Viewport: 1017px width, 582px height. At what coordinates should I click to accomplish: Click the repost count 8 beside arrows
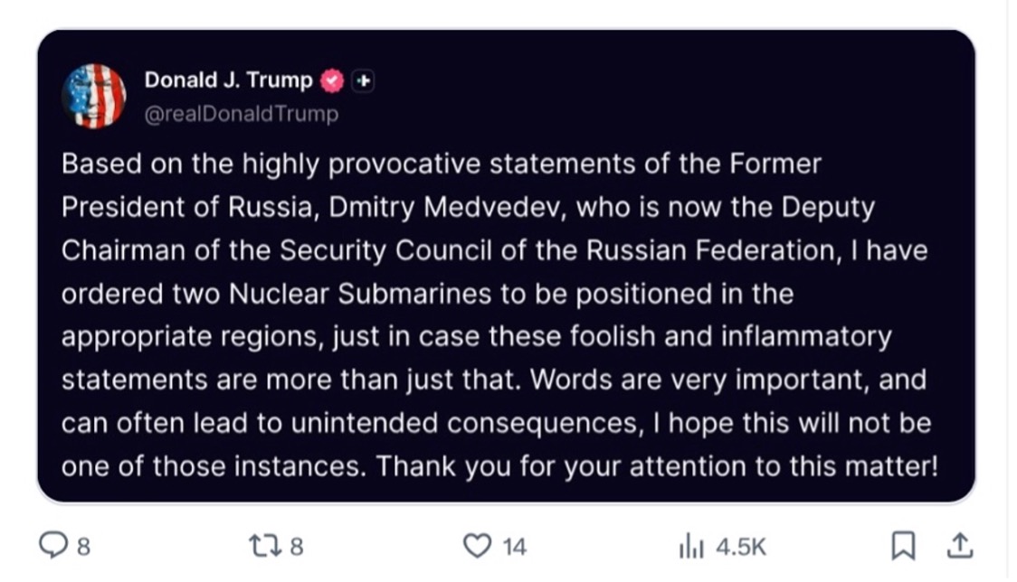(x=296, y=546)
